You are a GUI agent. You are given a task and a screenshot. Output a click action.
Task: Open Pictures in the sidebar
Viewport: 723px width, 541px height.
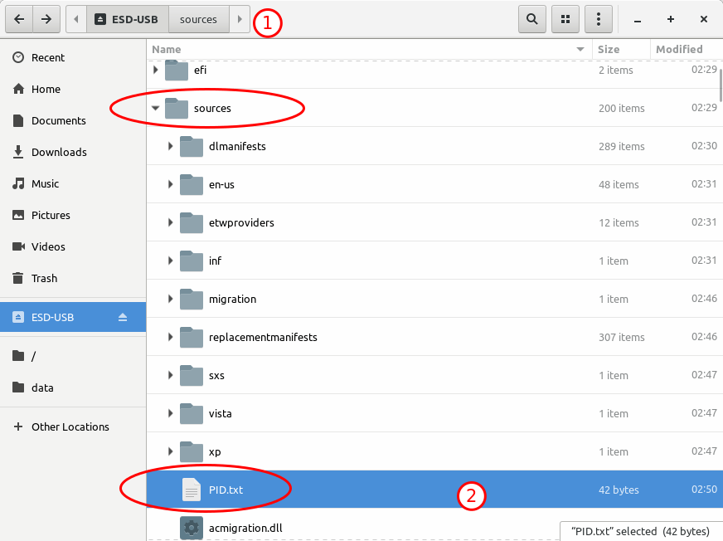coord(73,215)
